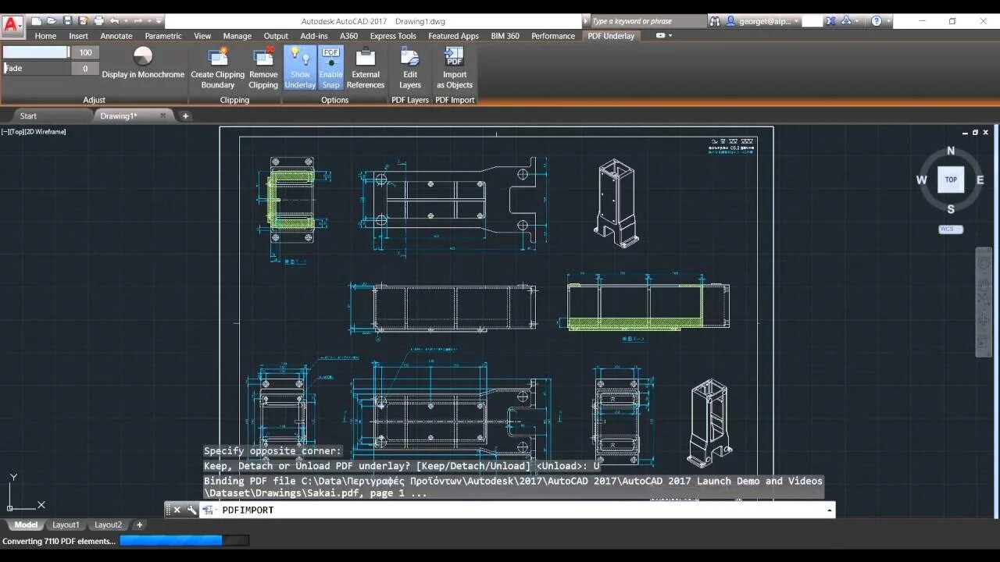Expand the command line history arrow

pos(829,510)
